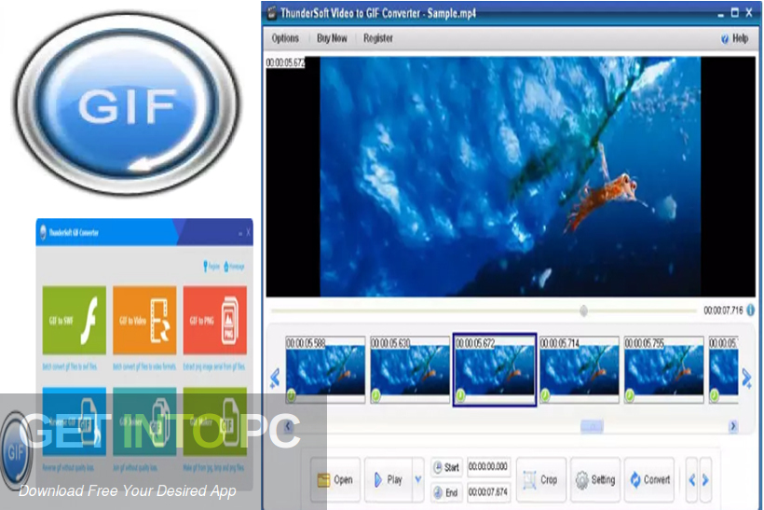Select frame thumbnail 00:00:05.630

(410, 369)
